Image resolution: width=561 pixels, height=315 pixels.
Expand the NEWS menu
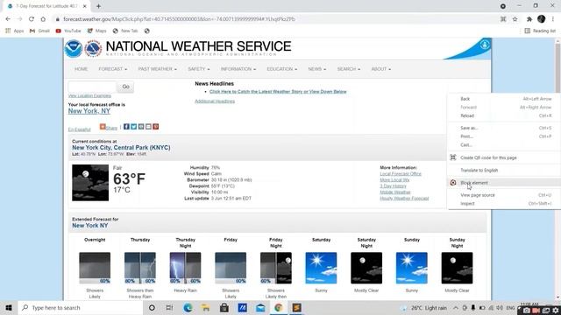(317, 69)
